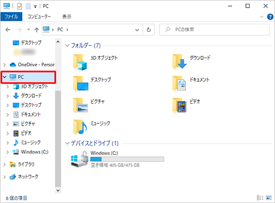Open the コンピューター ribbon tab

tap(39, 16)
